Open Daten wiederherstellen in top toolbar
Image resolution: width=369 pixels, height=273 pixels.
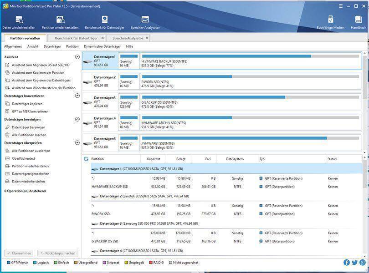19,22
